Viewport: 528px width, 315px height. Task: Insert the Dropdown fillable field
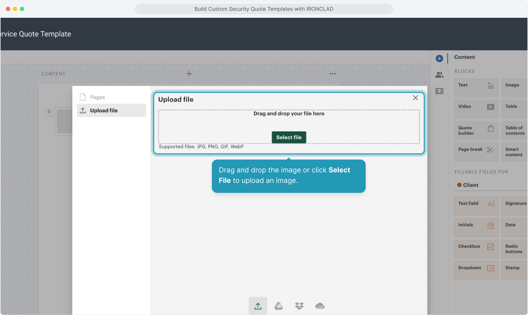[476, 270]
